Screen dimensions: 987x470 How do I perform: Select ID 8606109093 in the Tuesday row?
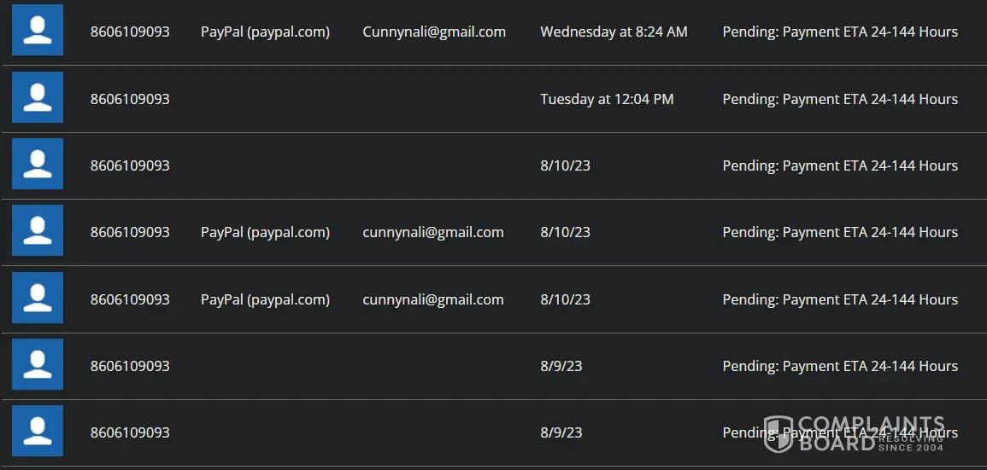coord(130,99)
